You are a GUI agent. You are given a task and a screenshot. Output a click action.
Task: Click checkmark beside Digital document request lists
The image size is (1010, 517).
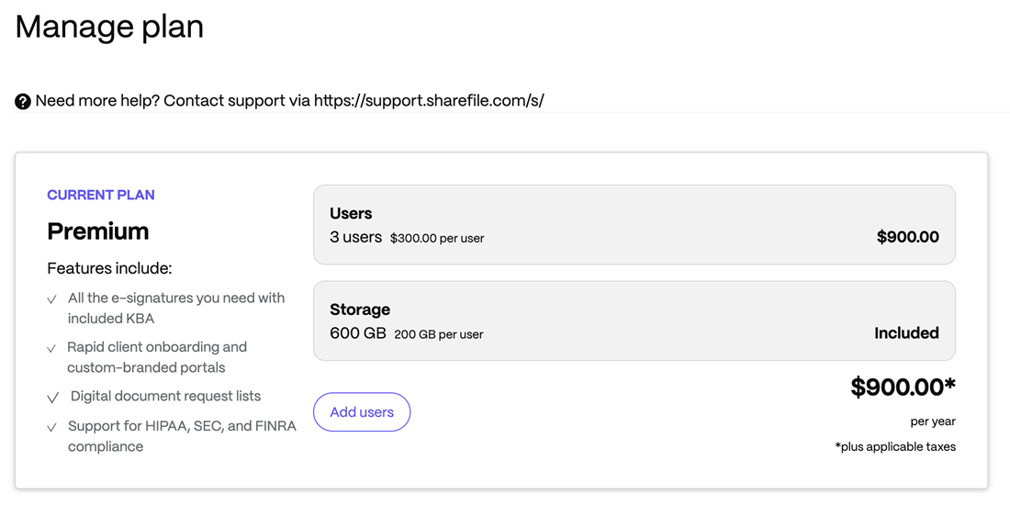(53, 398)
